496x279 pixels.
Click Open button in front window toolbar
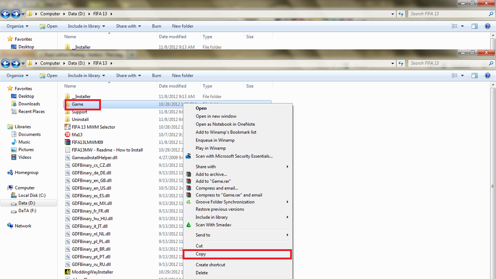click(48, 76)
